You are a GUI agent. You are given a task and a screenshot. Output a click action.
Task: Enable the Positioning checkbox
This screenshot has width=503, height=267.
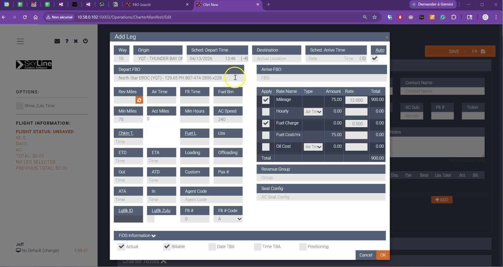point(303,247)
